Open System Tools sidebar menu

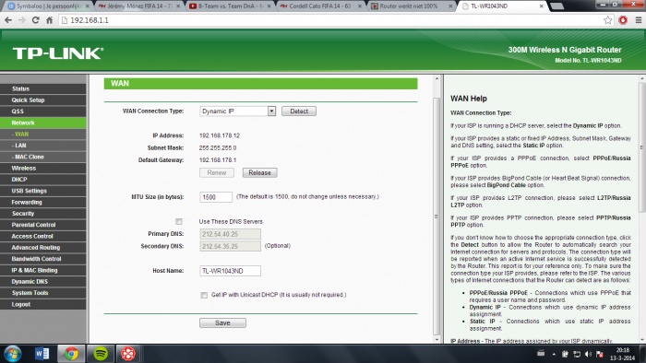(x=43, y=293)
